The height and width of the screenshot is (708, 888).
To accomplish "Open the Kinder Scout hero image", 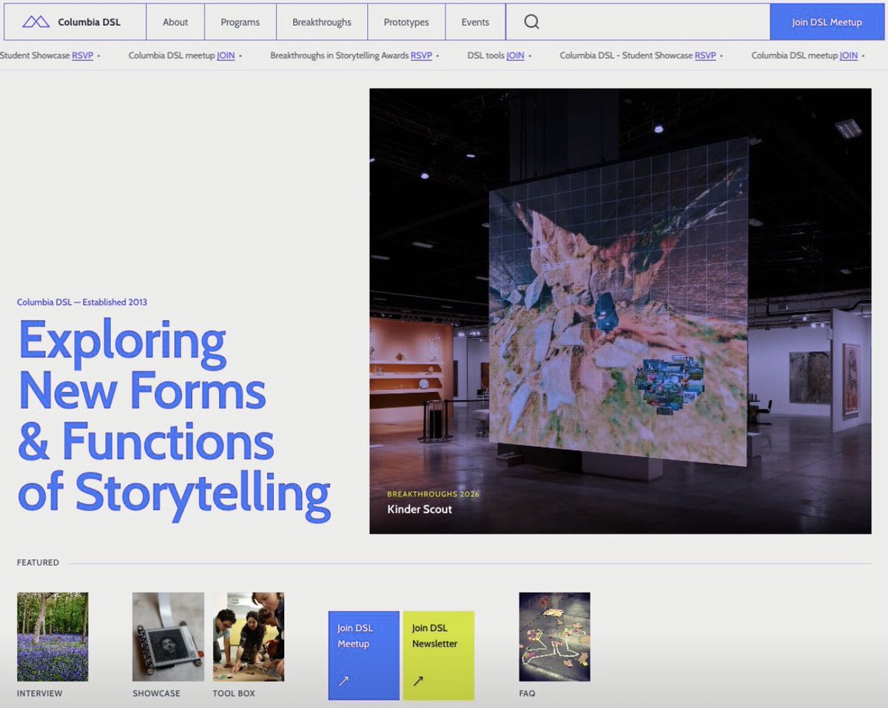I will pos(620,311).
